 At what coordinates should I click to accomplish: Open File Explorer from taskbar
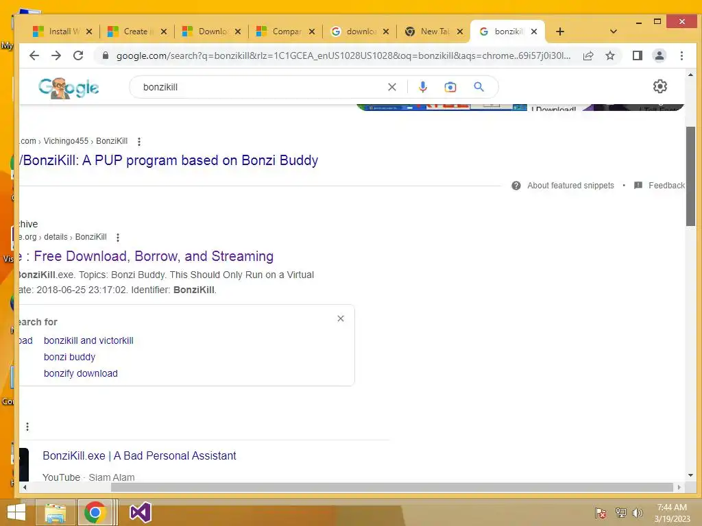coord(55,513)
